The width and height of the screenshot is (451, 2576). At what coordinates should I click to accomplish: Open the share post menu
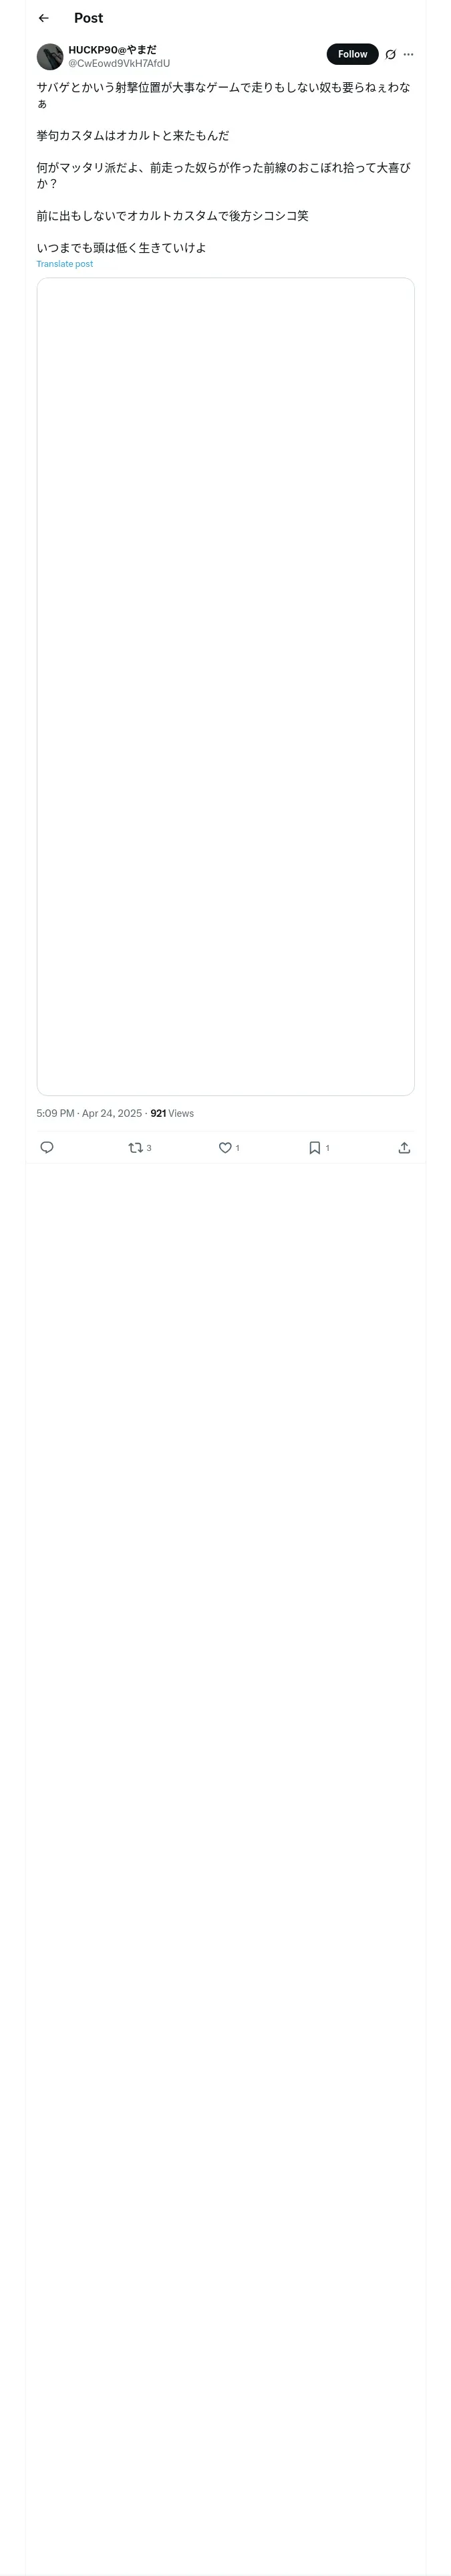404,1147
